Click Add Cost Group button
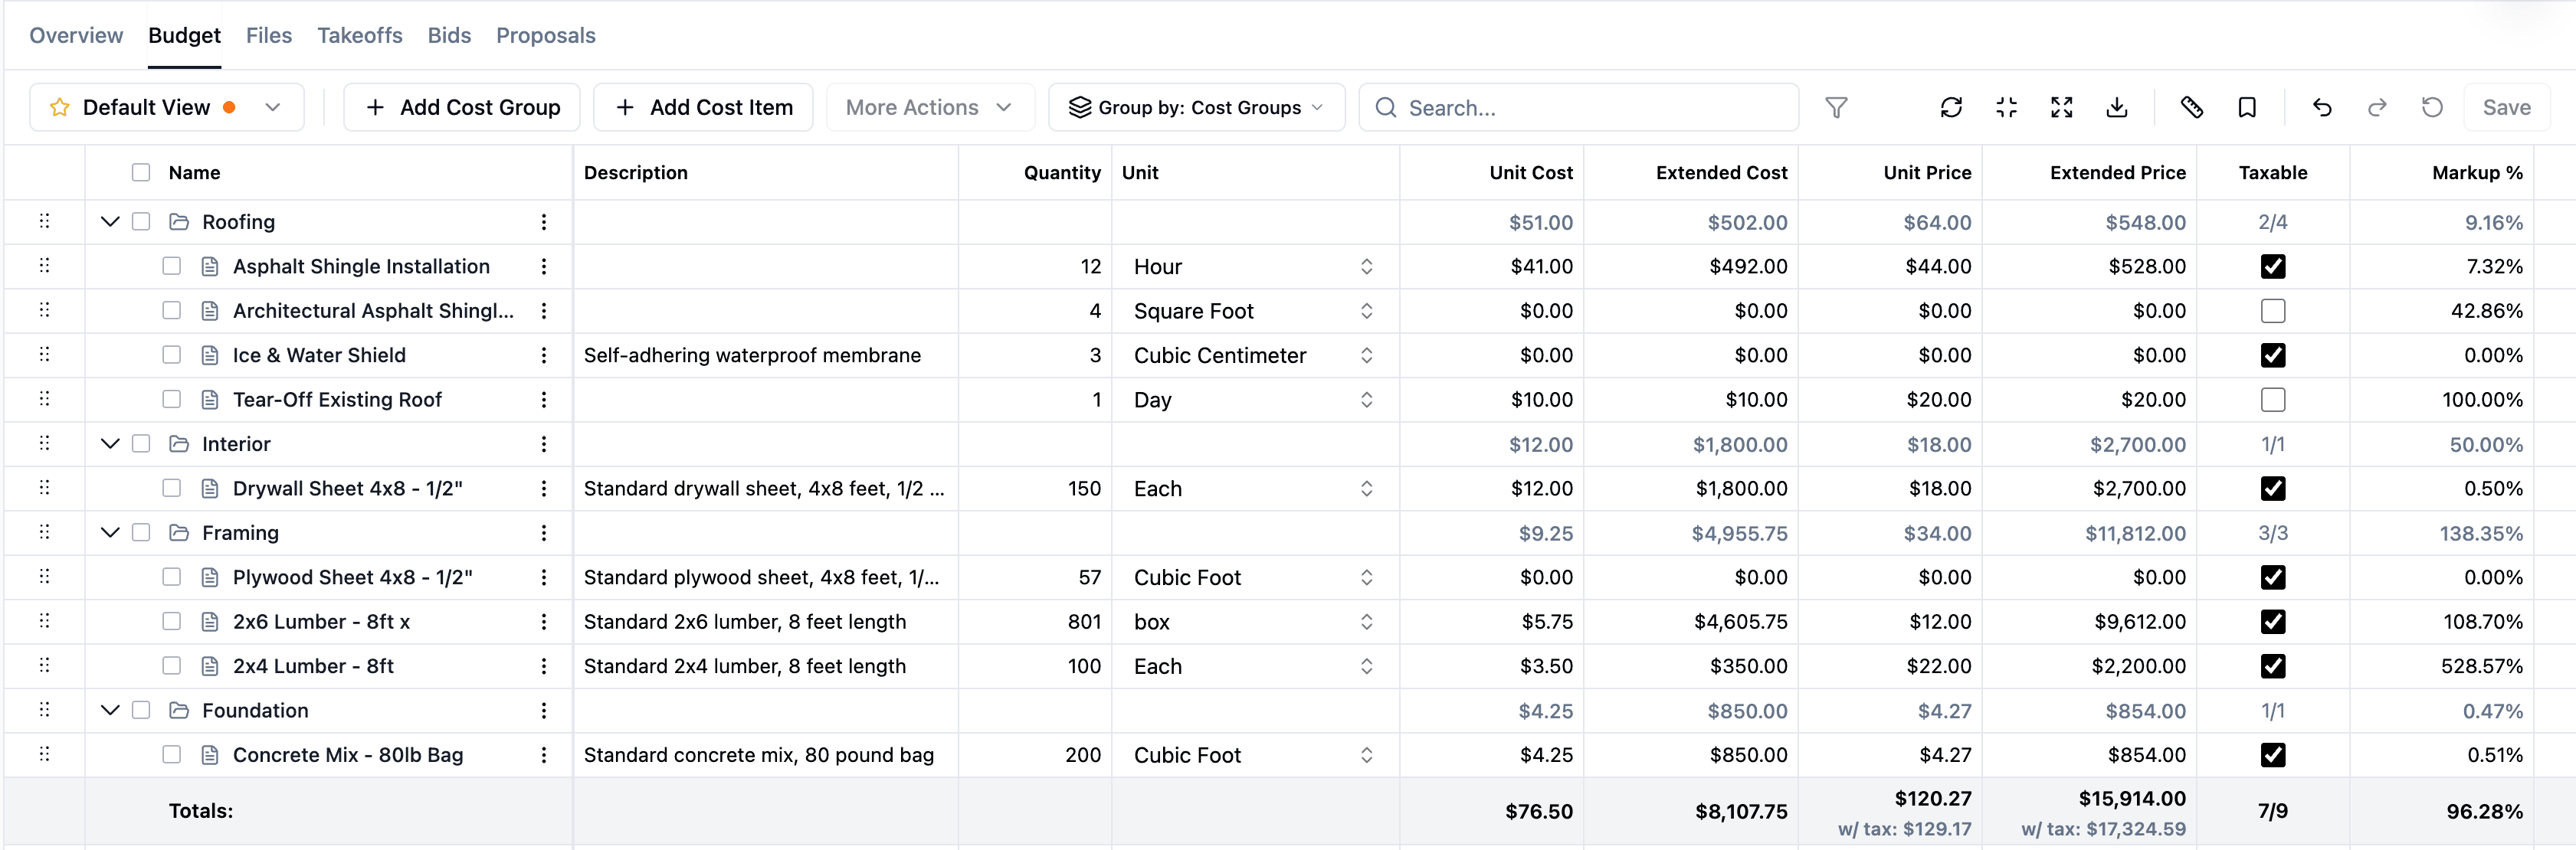This screenshot has width=2576, height=850. (462, 107)
